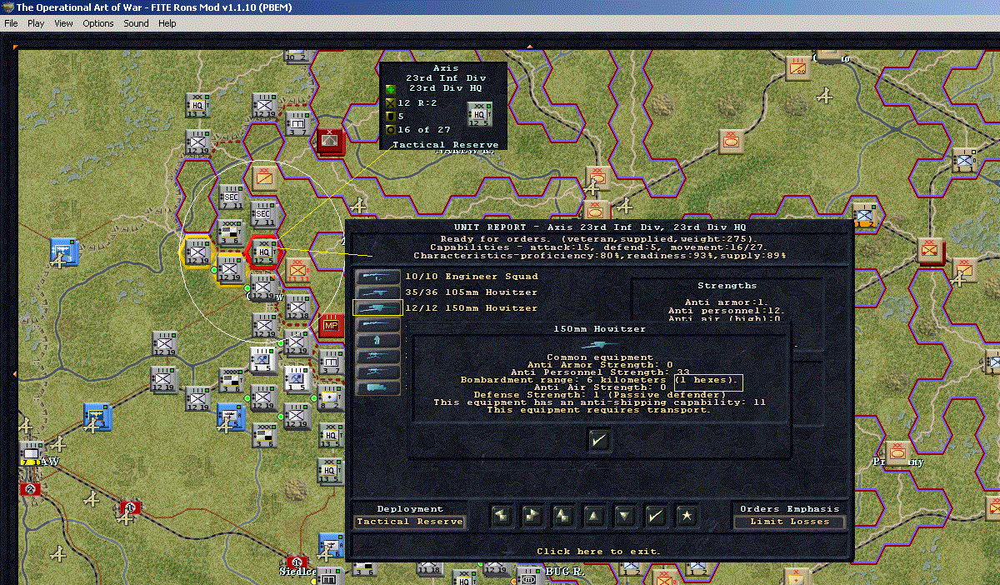
Task: Click the 'Strengths' heading in unit report
Action: click(727, 286)
